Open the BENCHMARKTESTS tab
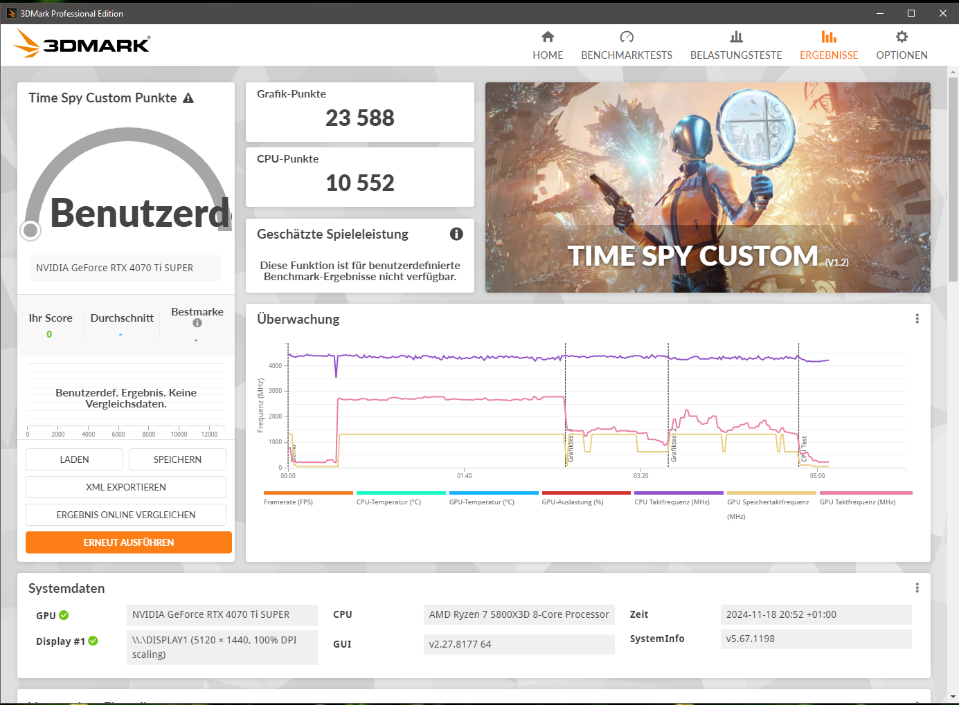 tap(627, 46)
